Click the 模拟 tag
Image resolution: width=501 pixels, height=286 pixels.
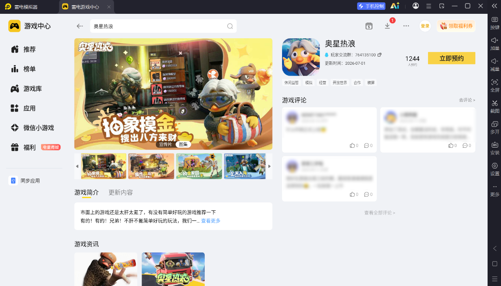click(x=309, y=83)
